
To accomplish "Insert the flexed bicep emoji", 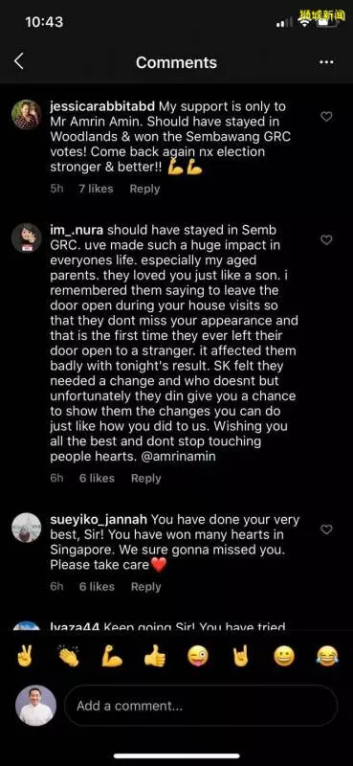I will [112, 656].
